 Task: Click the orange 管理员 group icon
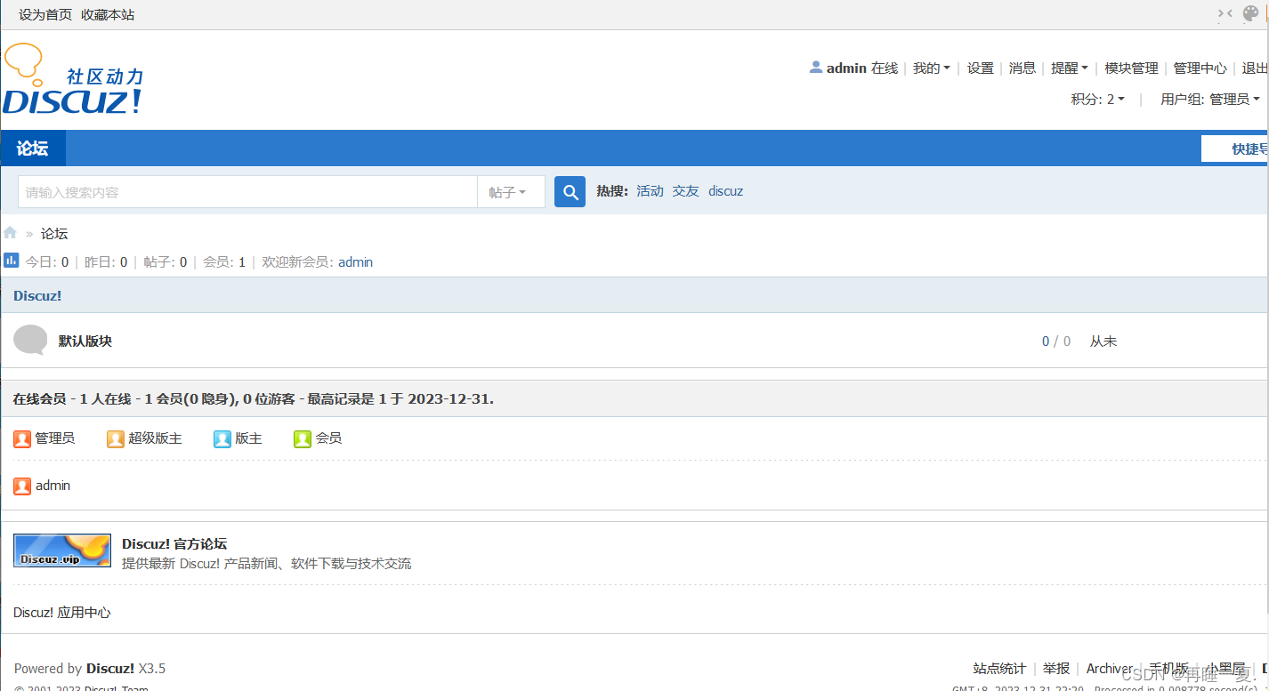[x=22, y=438]
